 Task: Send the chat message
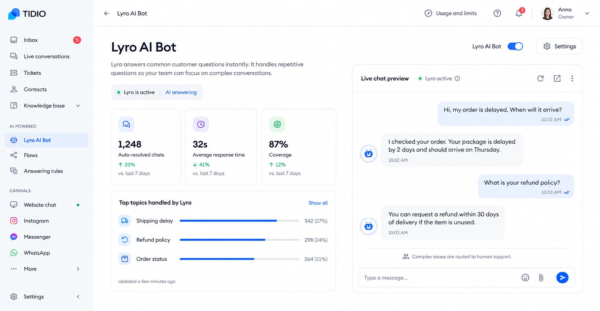[562, 278]
